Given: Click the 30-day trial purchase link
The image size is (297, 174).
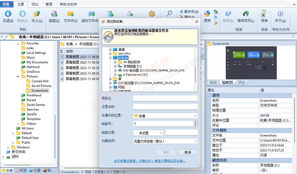Looking at the screenshot, I should pos(149,161).
